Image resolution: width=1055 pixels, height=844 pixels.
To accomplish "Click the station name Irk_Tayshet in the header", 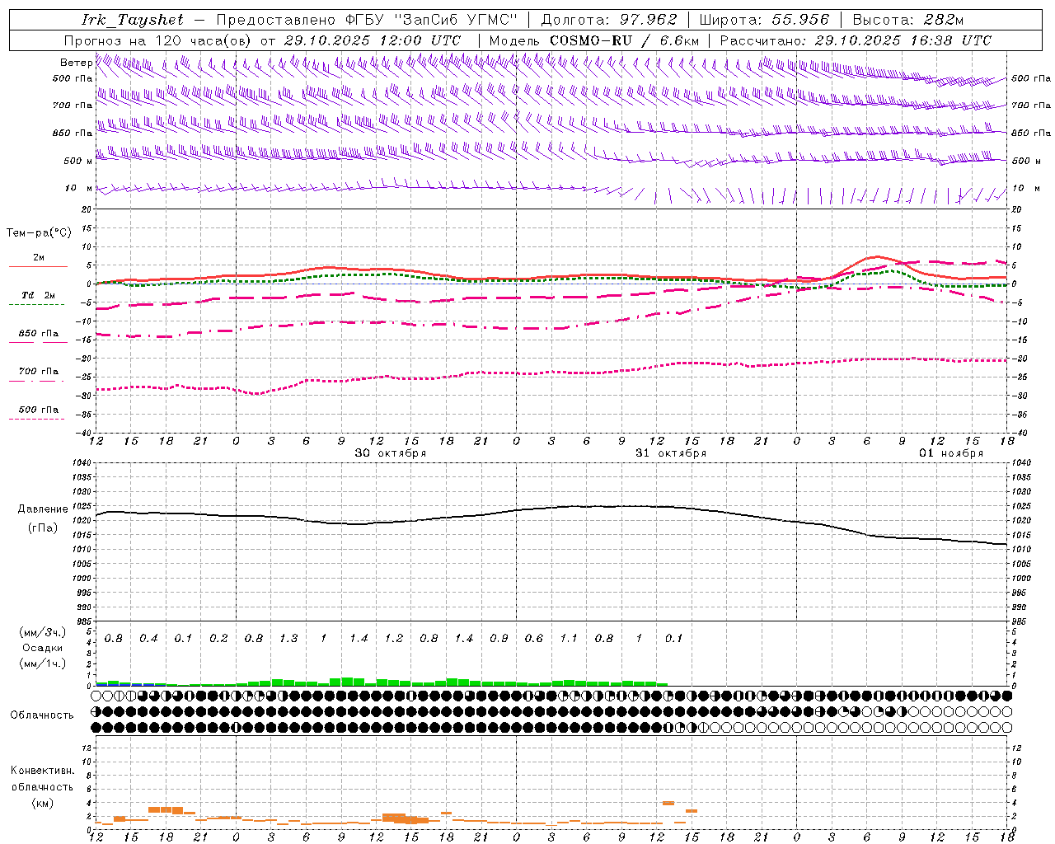I will point(133,20).
